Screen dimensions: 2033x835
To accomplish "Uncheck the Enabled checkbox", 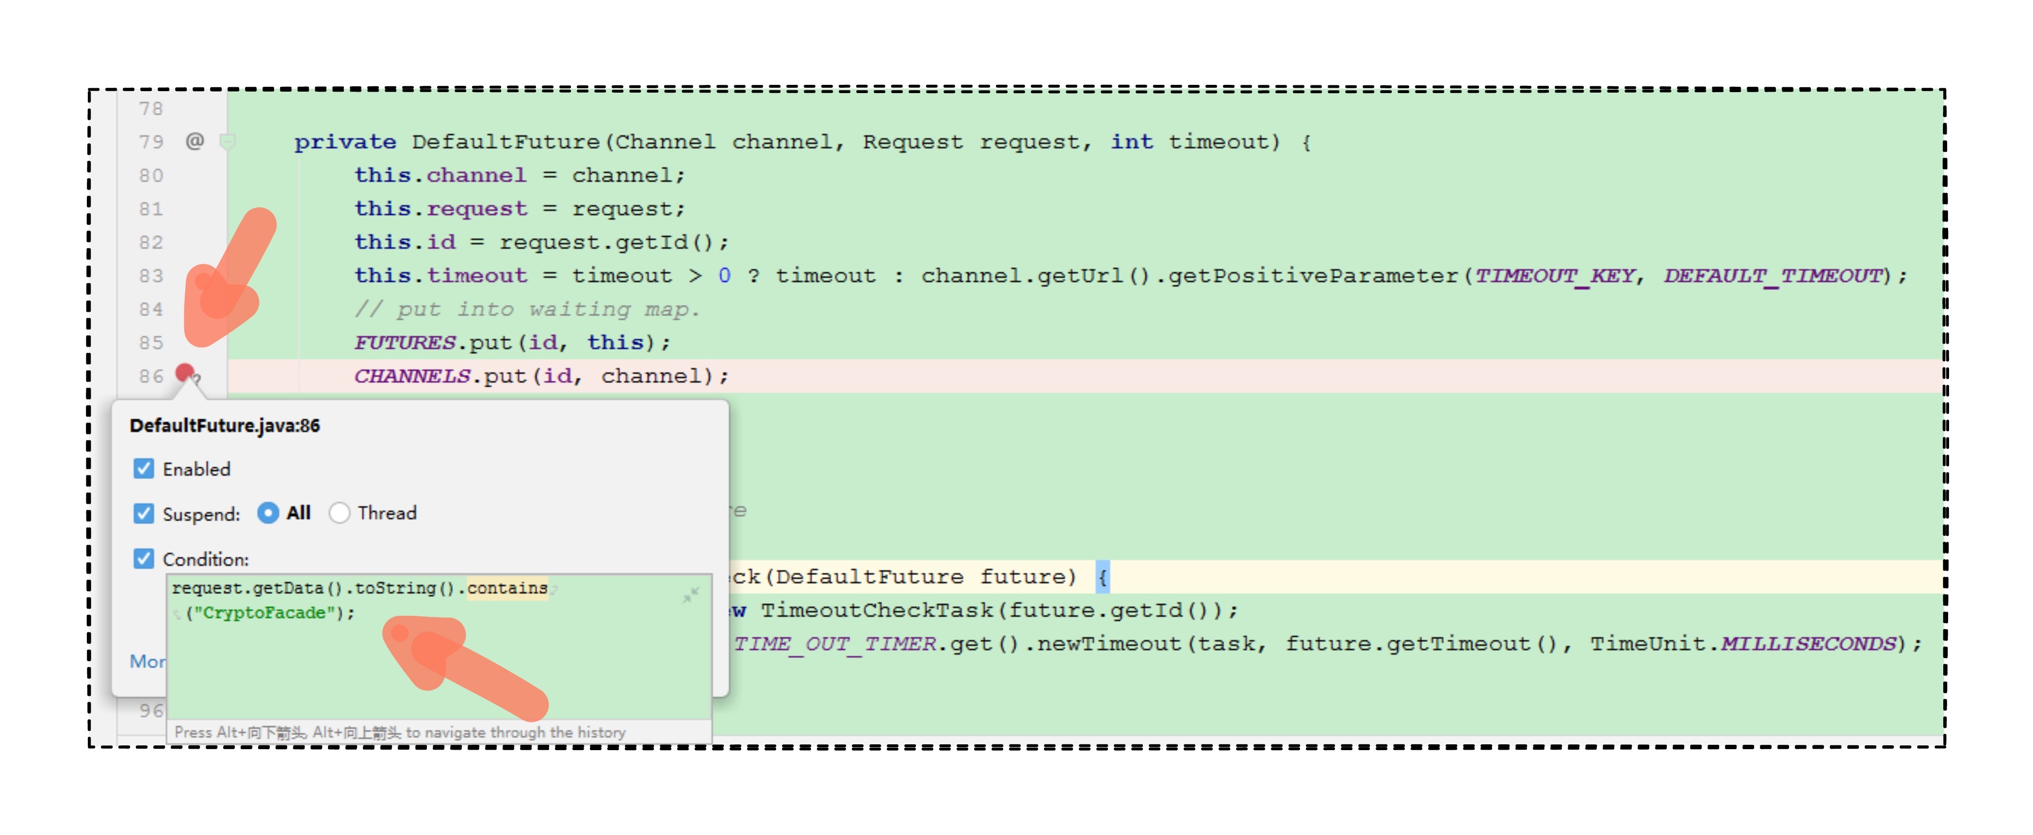I will 144,469.
